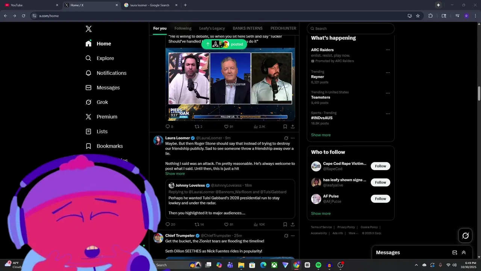Share the Piers Morgan video post
481x271 pixels.
tap(293, 126)
